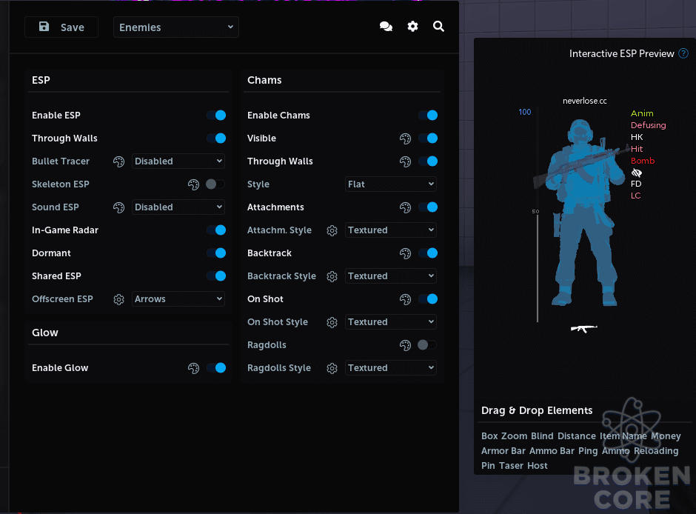Toggle In-Game Radar switch
696x514 pixels.
pos(216,230)
